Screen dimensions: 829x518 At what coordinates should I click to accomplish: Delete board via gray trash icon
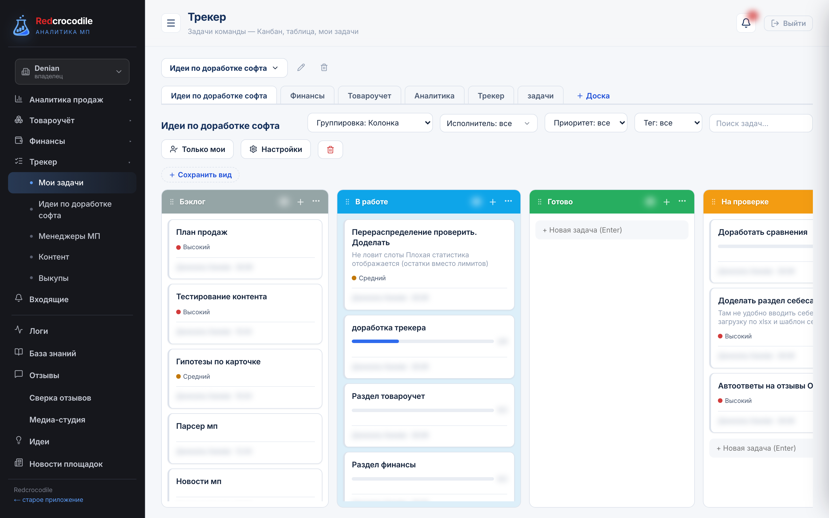[324, 68]
